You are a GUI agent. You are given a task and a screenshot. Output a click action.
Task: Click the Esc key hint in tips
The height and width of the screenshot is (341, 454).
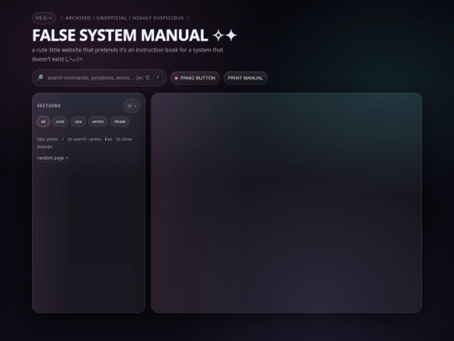point(108,139)
